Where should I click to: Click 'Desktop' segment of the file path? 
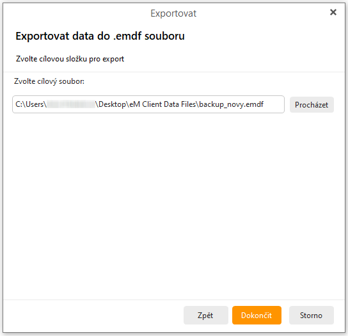[x=113, y=104]
